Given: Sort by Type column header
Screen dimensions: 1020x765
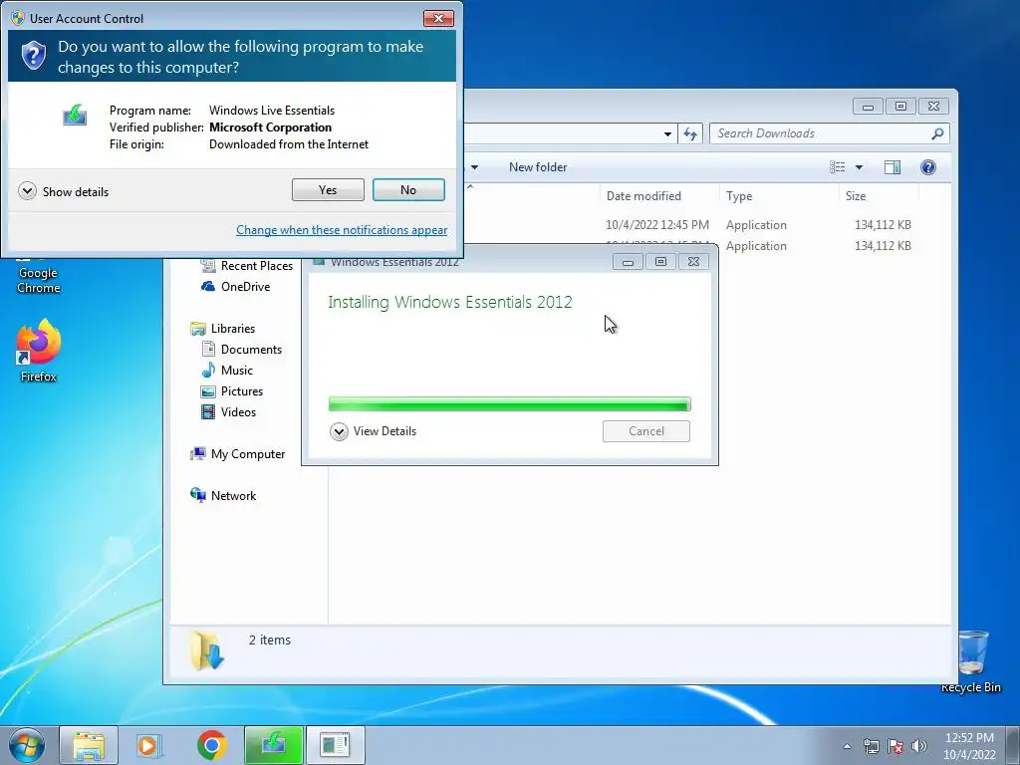Looking at the screenshot, I should coord(739,196).
